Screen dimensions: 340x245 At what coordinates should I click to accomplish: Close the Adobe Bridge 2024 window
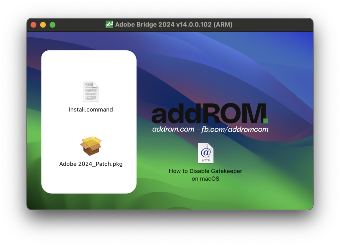[34, 25]
